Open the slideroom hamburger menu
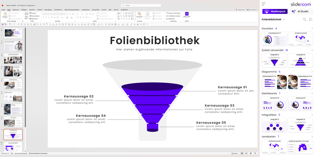 click(264, 4)
